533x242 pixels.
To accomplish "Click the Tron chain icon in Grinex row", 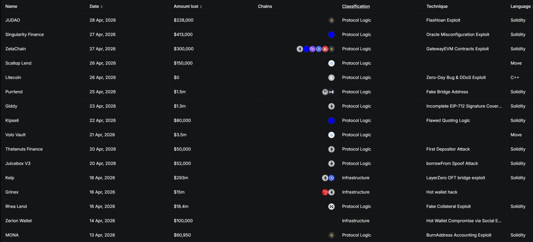I will 325,192.
